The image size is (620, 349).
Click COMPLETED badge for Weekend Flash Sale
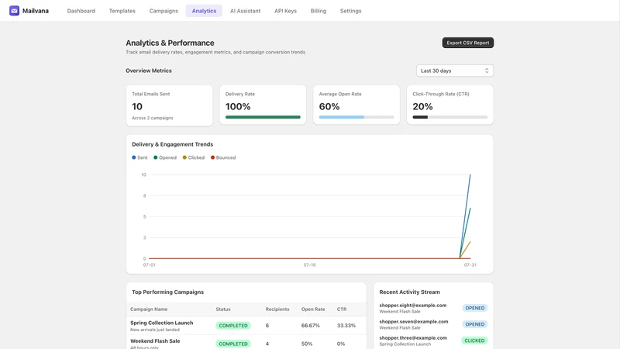[233, 344]
